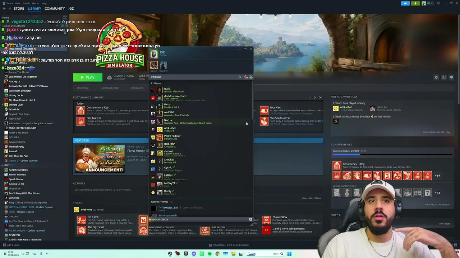Image resolution: width=460 pixels, height=258 pixels.
Task: Open the Games menu
Action: point(36,3)
